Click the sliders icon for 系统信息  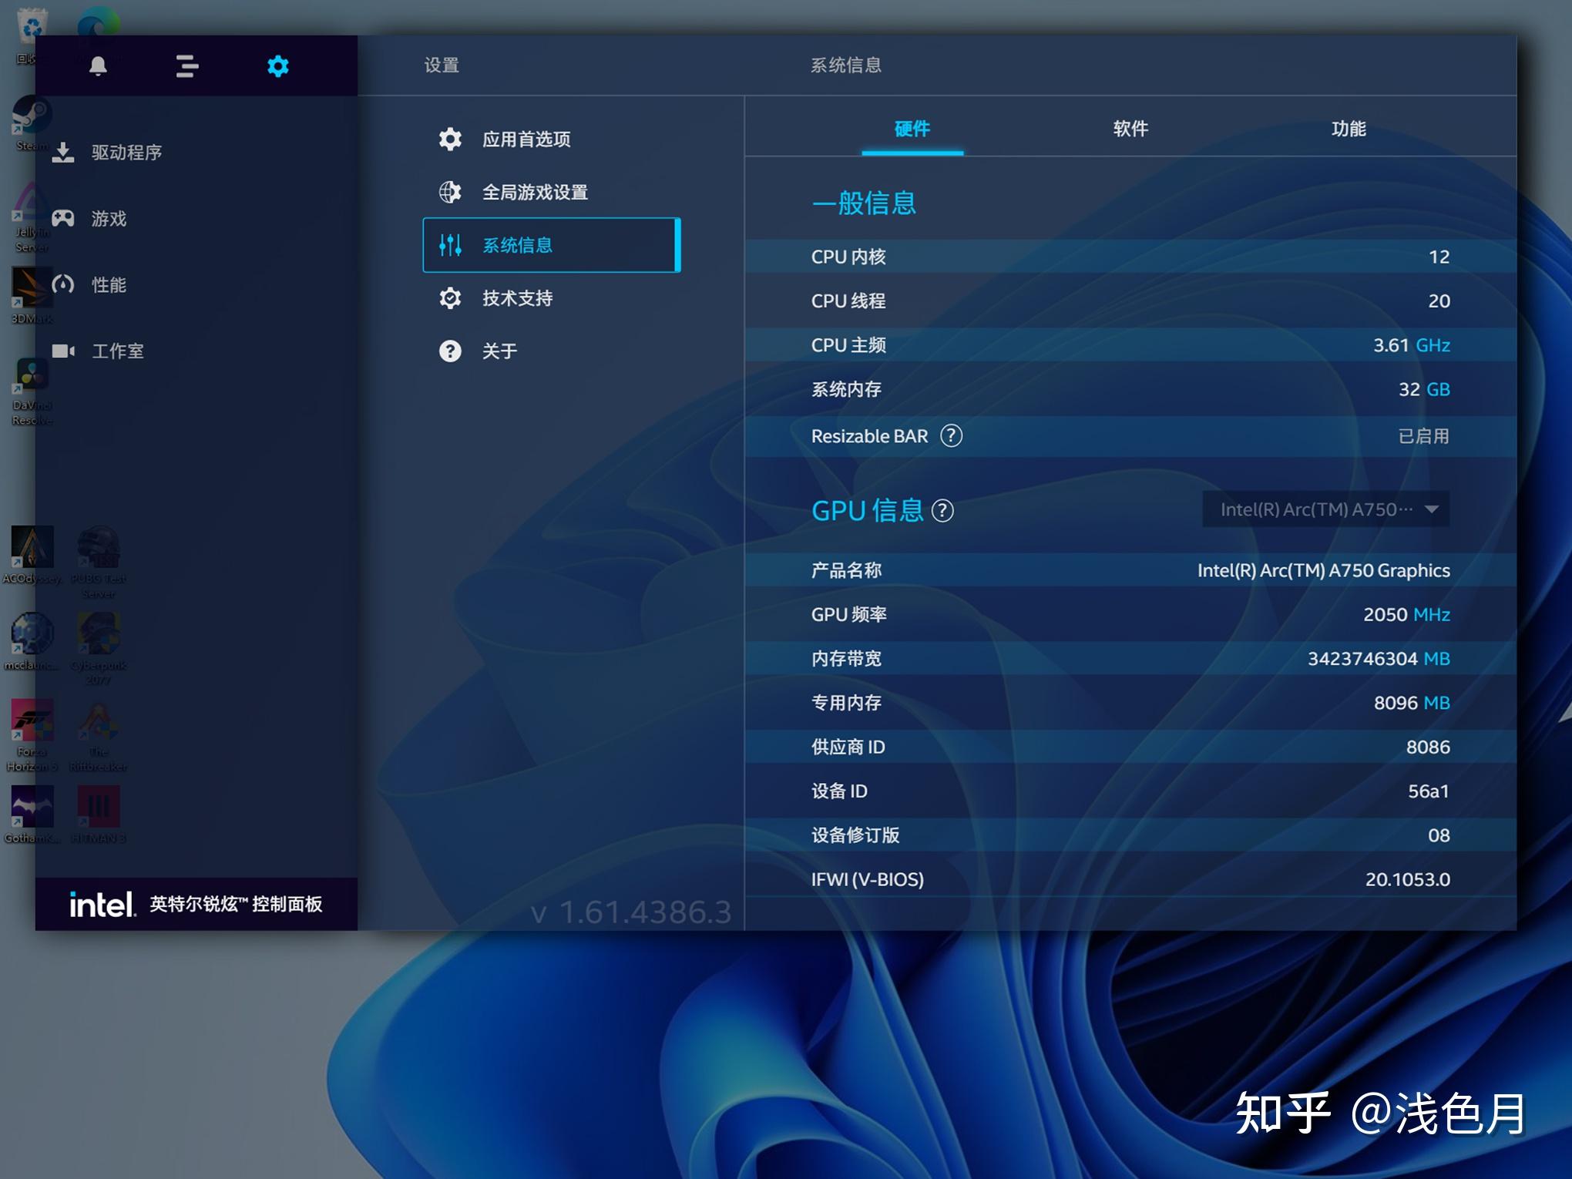[x=450, y=245]
